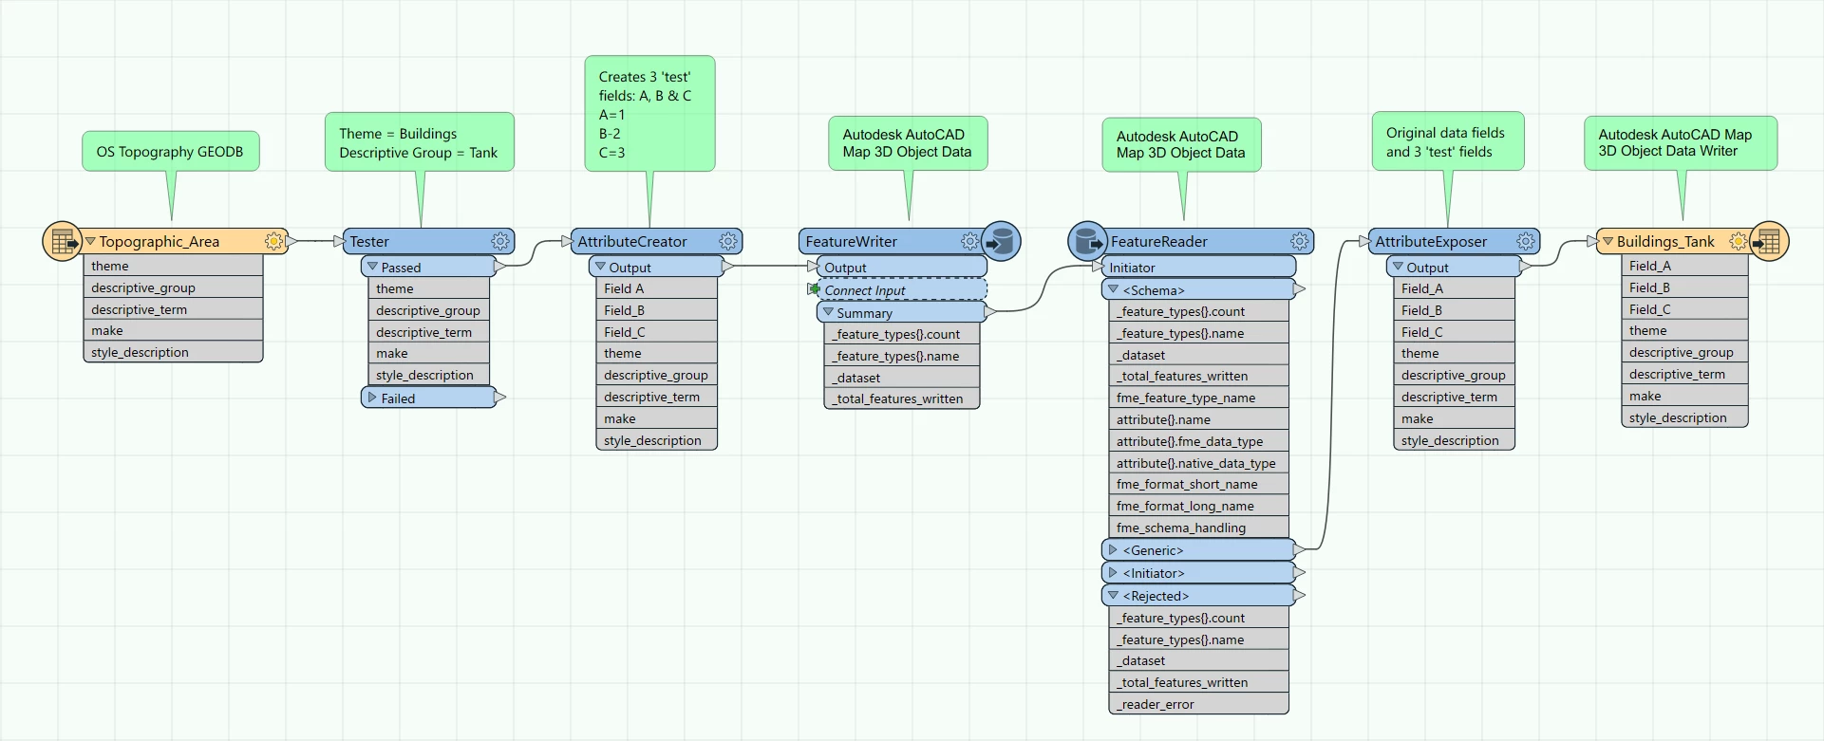Select the OS Topography GEODB annotation

pyautogui.click(x=171, y=152)
